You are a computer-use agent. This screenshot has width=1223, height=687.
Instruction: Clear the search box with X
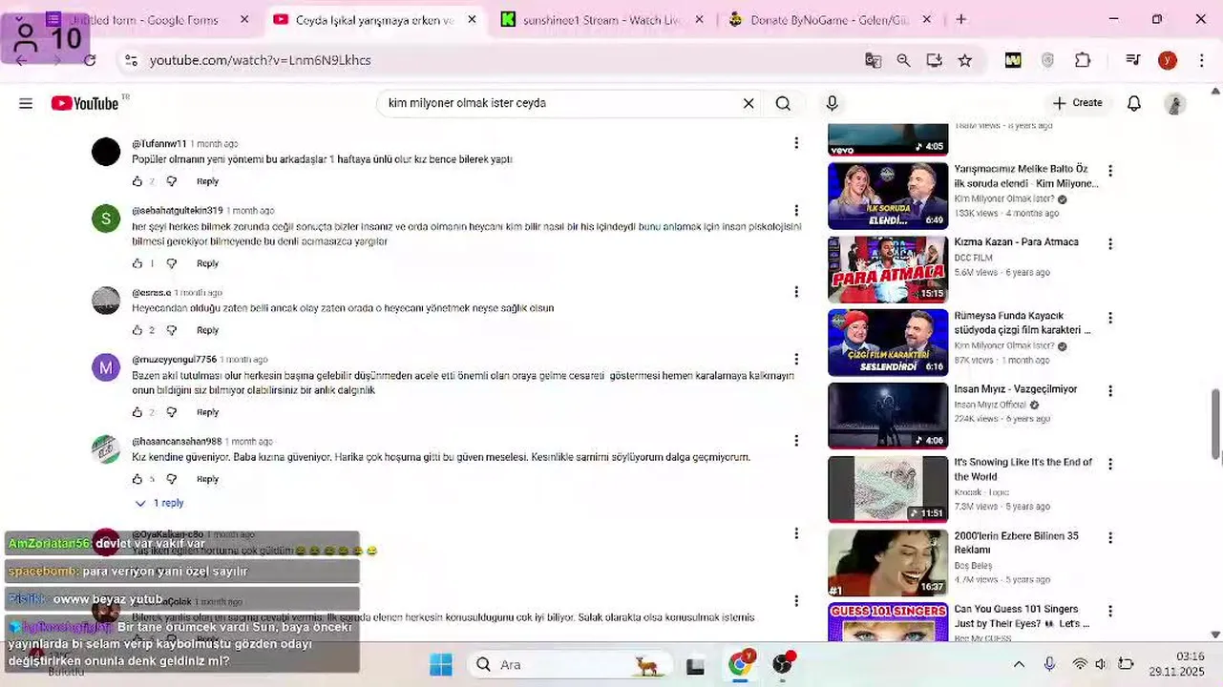(749, 103)
